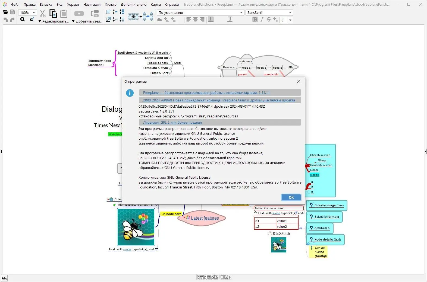Click the open folder icon in toolbar
This screenshot has height=282, width=427.
[x=5, y=12]
